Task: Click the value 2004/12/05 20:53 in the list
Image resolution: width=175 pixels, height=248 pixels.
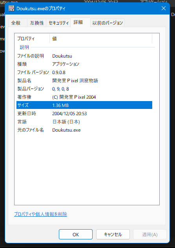Action: [x=69, y=114]
